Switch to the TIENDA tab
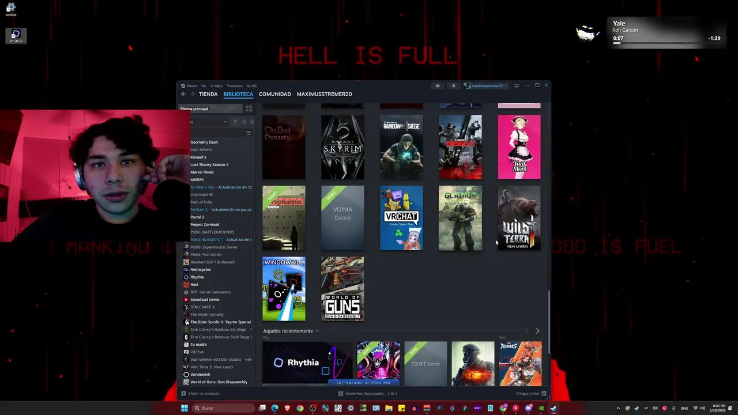The width and height of the screenshot is (738, 415). pos(208,94)
